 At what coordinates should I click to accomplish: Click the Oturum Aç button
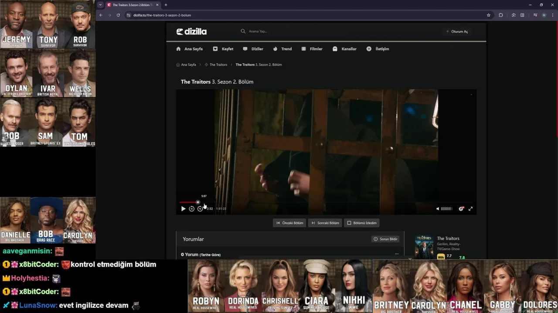click(457, 31)
